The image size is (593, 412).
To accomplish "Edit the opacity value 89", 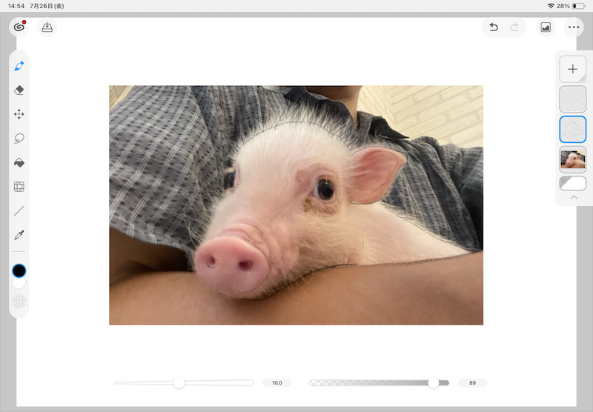I will point(472,383).
